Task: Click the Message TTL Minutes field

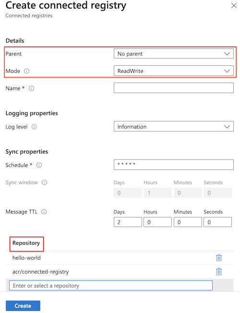Action: [188, 222]
